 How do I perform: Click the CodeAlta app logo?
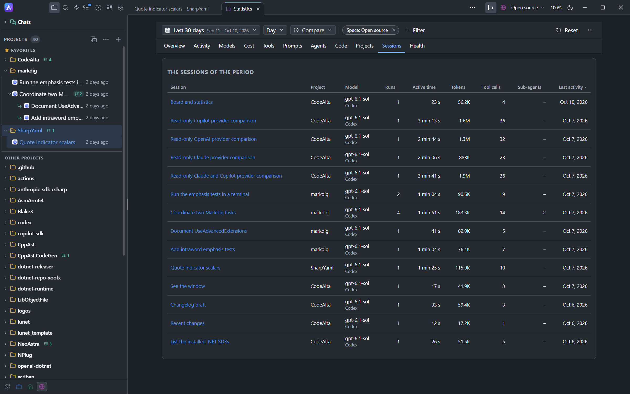(9, 8)
